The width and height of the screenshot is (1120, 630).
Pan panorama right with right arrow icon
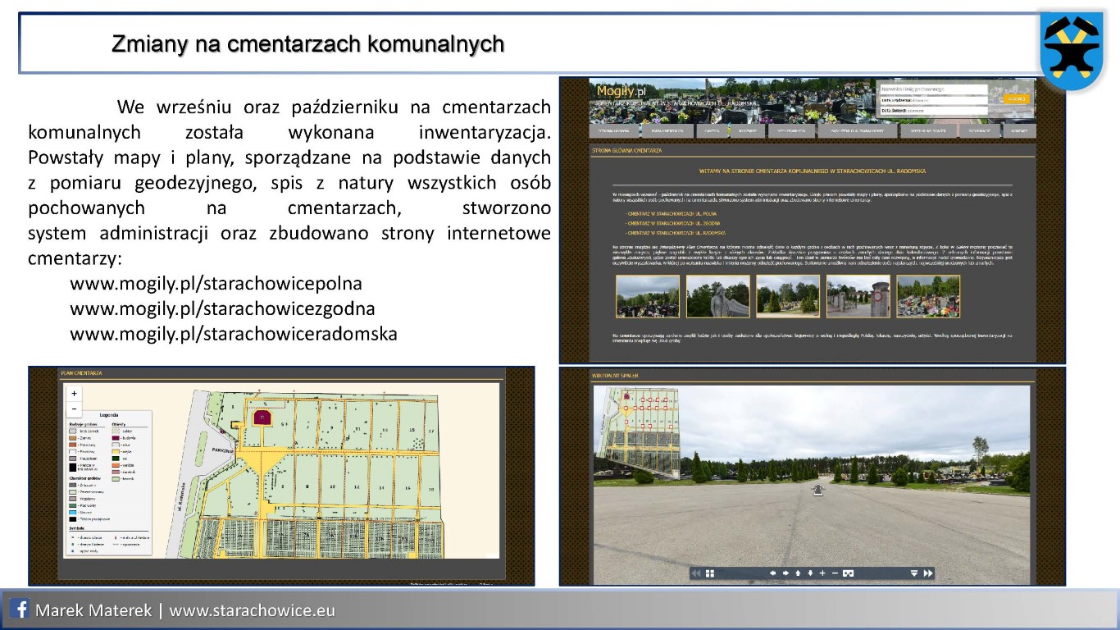pos(785,573)
